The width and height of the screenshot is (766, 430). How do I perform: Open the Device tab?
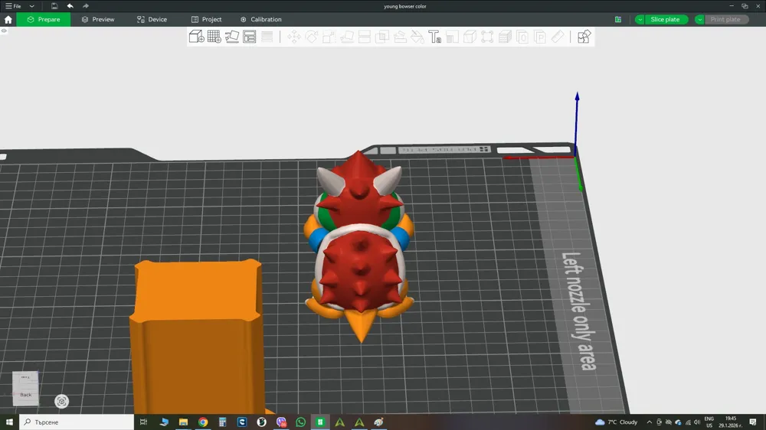pos(152,20)
